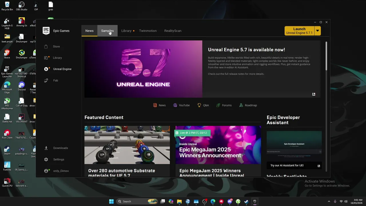This screenshot has width=366, height=206.
Task: Switch to the RealityScan tab
Action: 173,31
